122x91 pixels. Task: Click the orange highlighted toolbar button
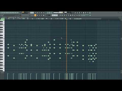(x=35, y=15)
